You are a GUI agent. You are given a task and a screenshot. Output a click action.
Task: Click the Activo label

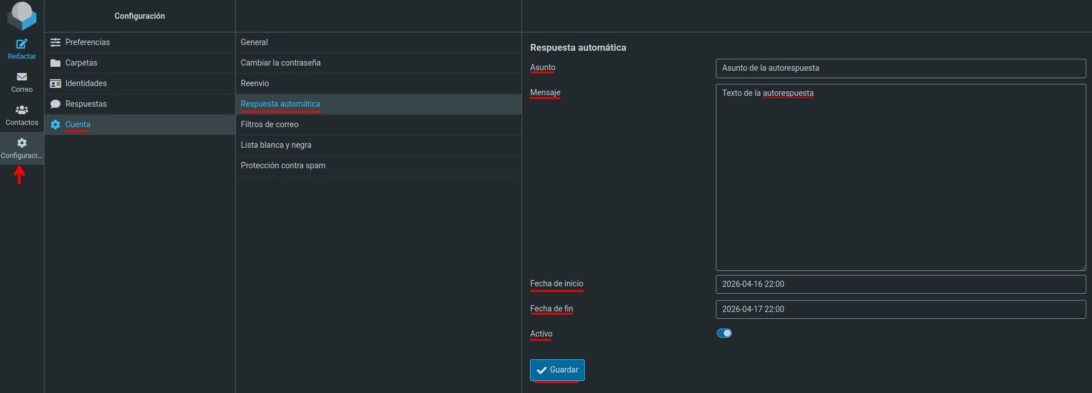point(541,334)
